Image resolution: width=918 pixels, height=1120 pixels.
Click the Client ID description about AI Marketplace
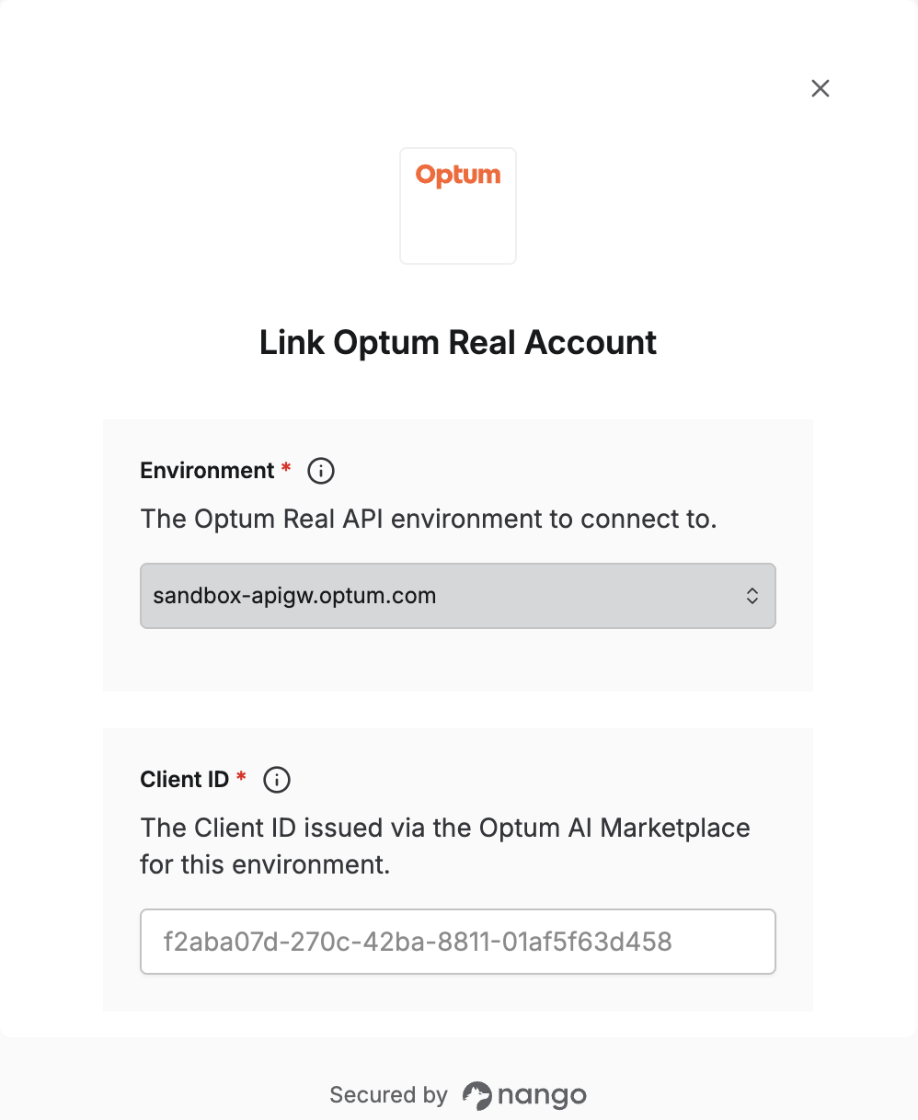coord(445,846)
